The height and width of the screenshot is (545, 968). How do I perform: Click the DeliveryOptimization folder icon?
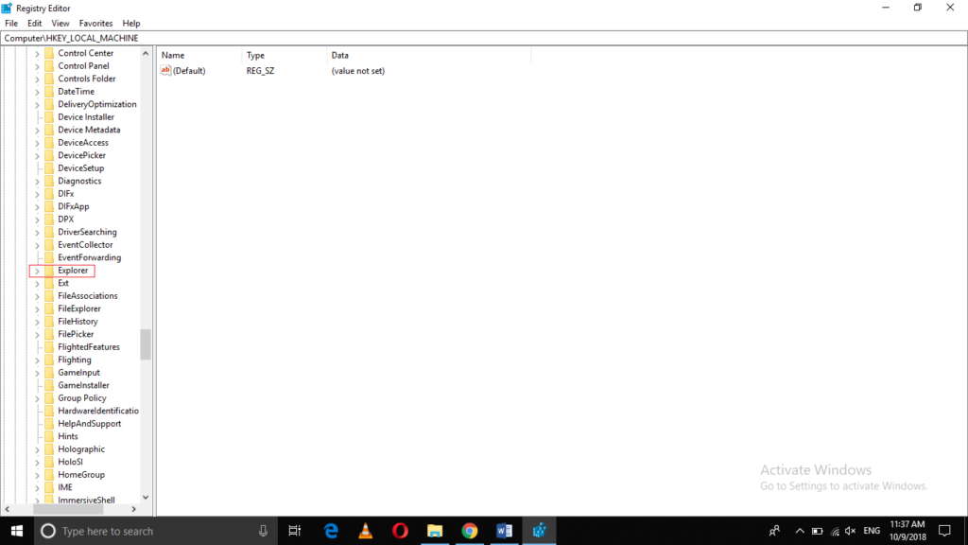pos(49,104)
